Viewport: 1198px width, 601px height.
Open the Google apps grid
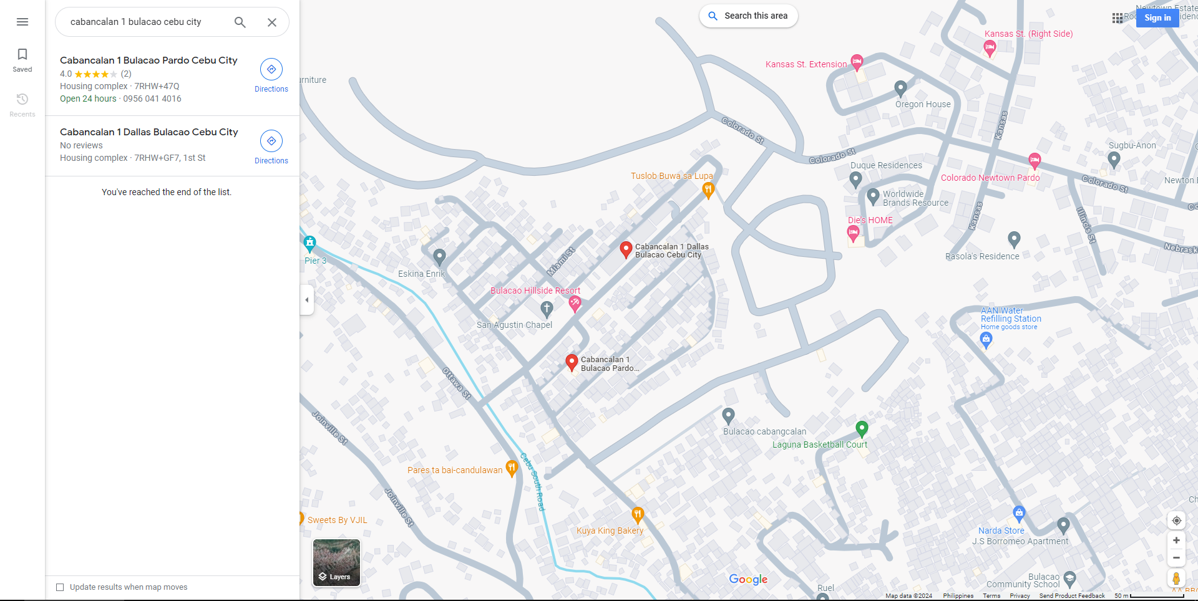1118,18
